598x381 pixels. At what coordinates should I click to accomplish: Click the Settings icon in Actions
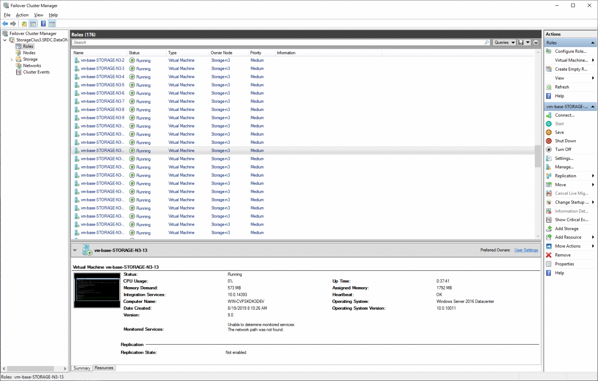pyautogui.click(x=549, y=158)
